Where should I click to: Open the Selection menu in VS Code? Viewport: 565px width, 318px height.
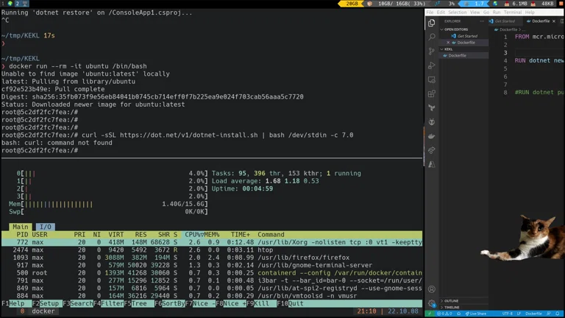(458, 13)
